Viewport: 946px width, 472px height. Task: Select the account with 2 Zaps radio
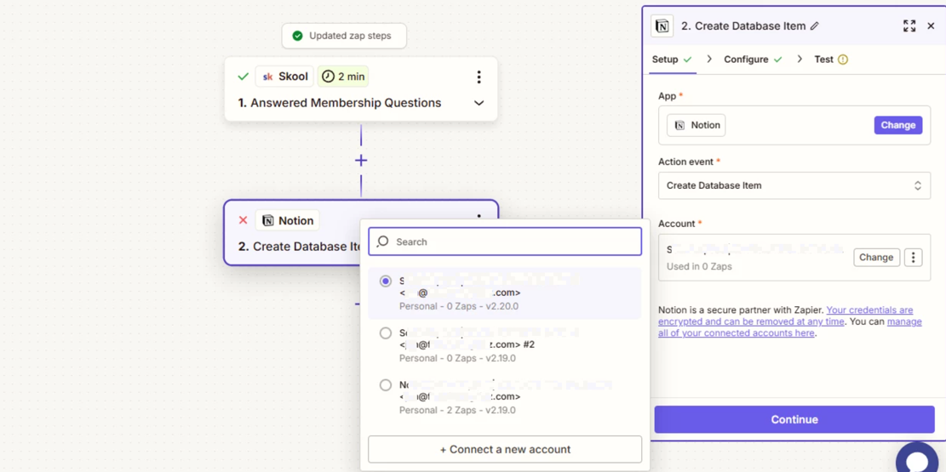click(386, 384)
